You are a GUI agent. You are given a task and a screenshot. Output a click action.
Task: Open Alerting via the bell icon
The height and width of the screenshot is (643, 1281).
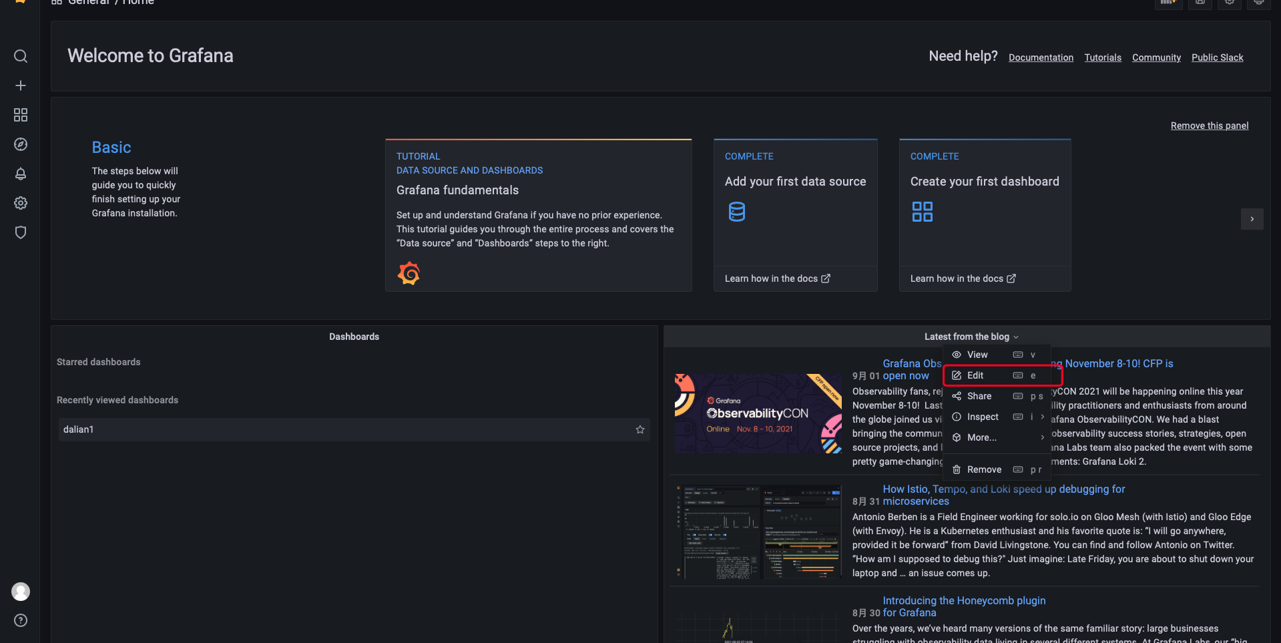(x=21, y=174)
